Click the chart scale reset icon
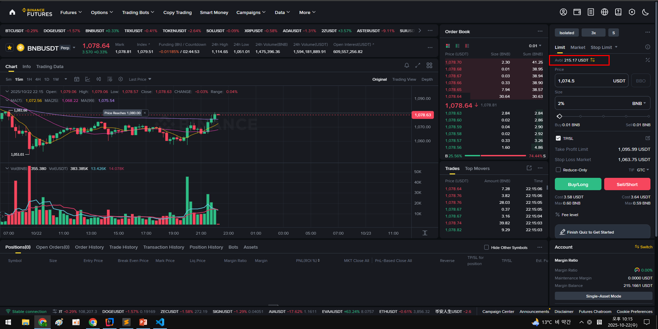This screenshot has height=329, width=658. pos(425,233)
